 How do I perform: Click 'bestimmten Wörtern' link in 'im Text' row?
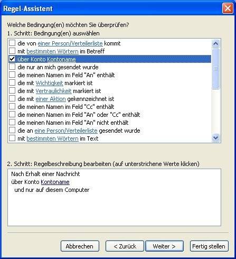pos(52,138)
